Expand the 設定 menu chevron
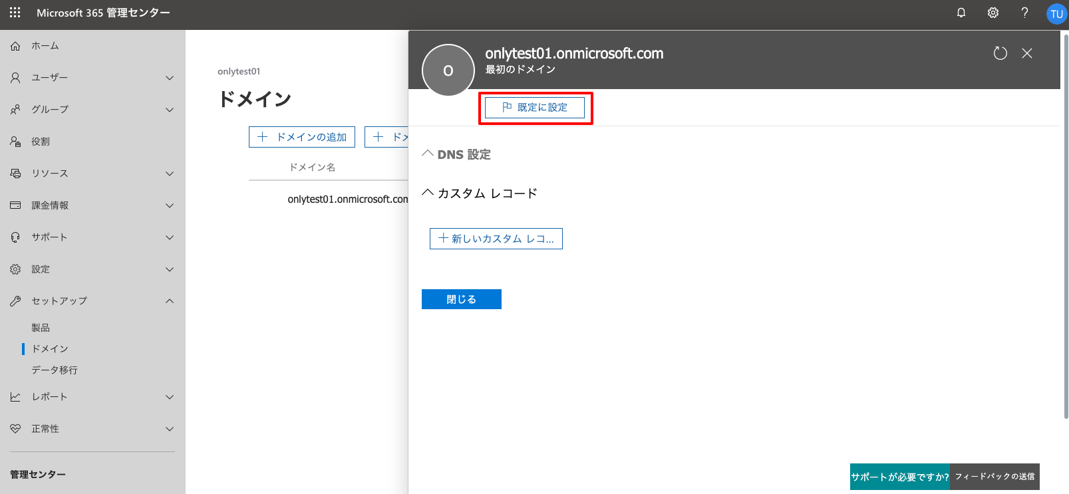The height and width of the screenshot is (494, 1069). (170, 269)
